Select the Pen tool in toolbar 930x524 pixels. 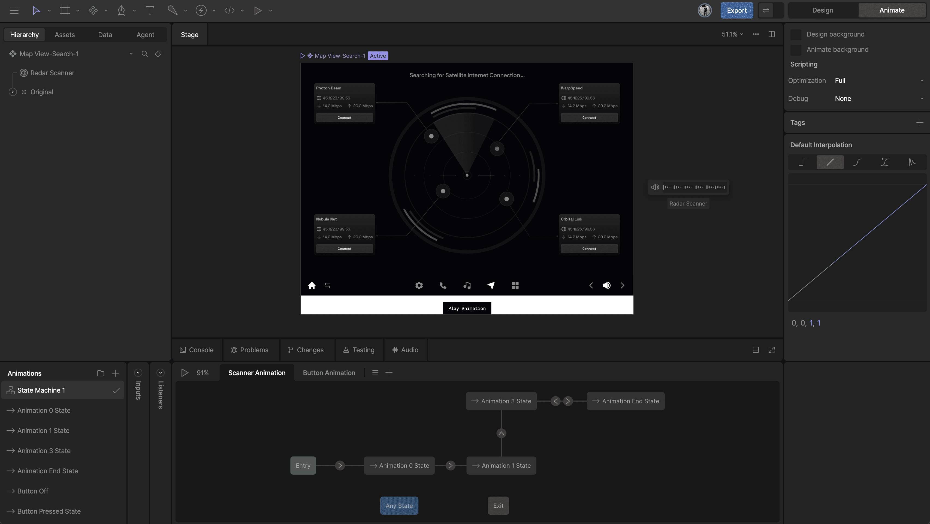[x=121, y=10]
